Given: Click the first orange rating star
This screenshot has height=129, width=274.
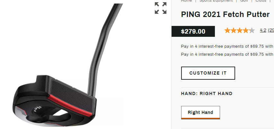Looking at the screenshot, I should click(227, 30).
